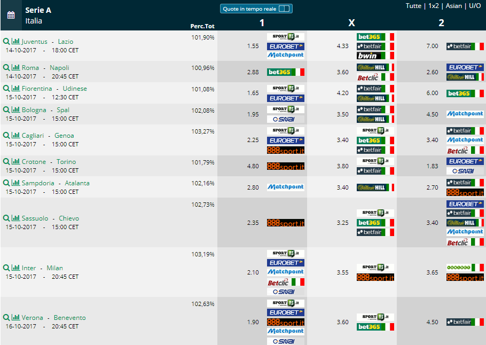Viewport: 486px width, 345px height.
Task: Click bet365 logo in Fiorentina - Udinese away odds
Action: pyautogui.click(x=465, y=93)
